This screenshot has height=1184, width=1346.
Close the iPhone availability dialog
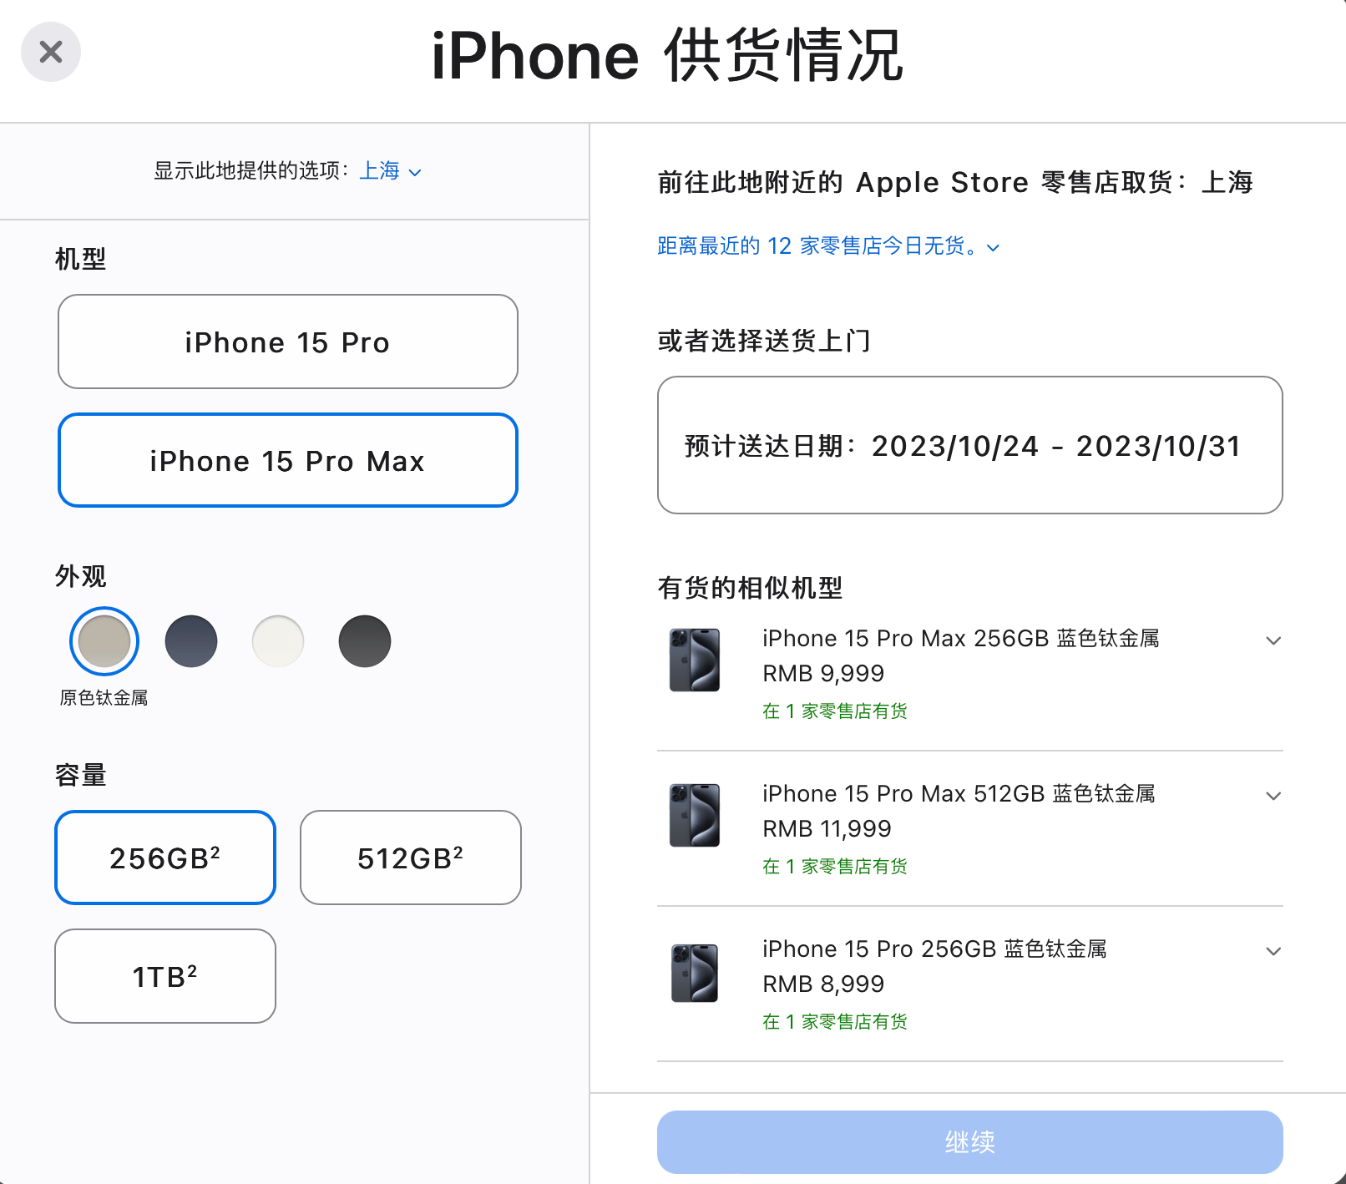pyautogui.click(x=51, y=52)
